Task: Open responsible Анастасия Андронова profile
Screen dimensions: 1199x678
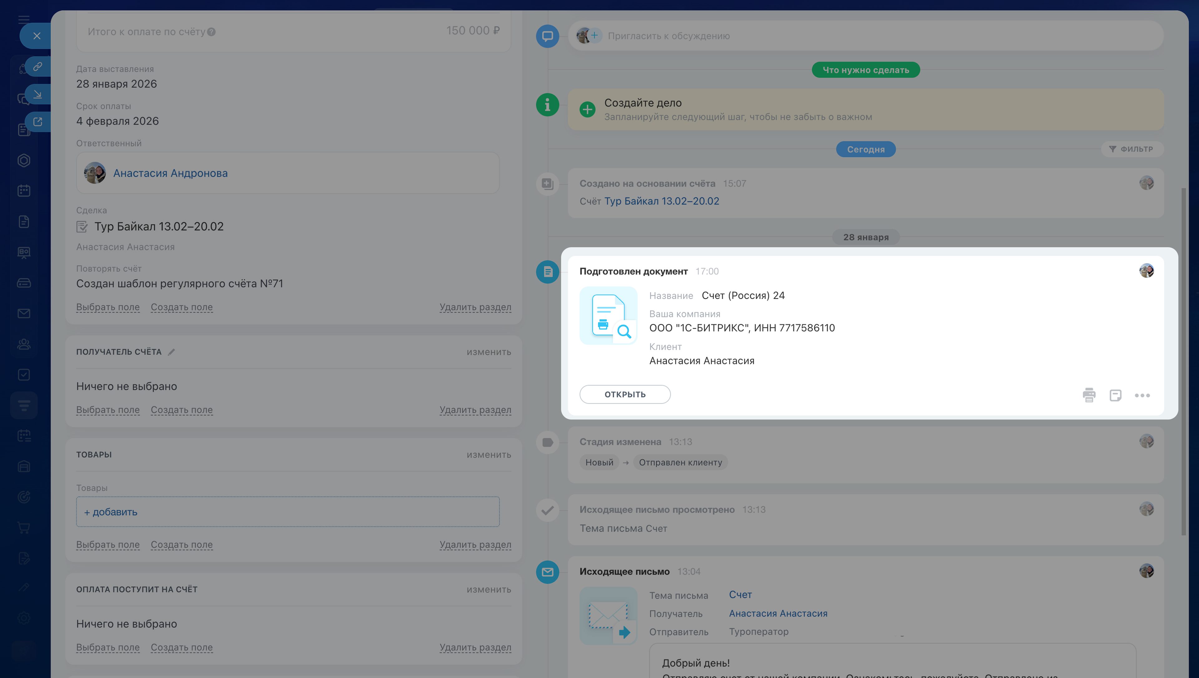Action: (170, 173)
